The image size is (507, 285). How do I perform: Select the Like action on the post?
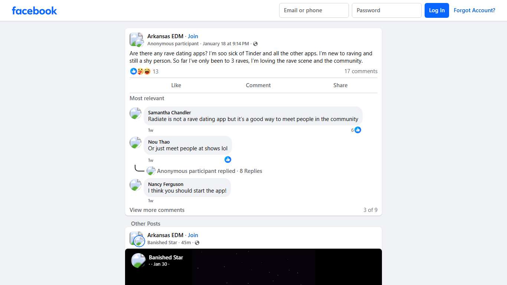(x=176, y=85)
